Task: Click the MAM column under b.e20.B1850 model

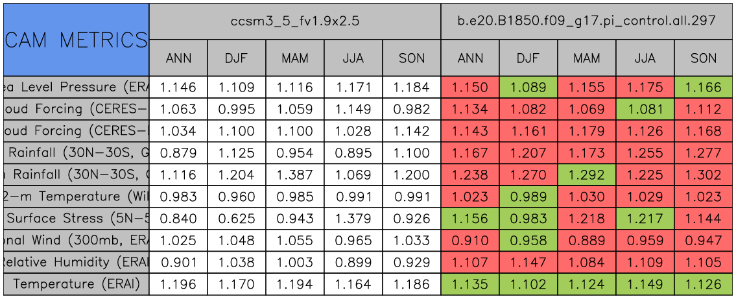Action: point(587,58)
